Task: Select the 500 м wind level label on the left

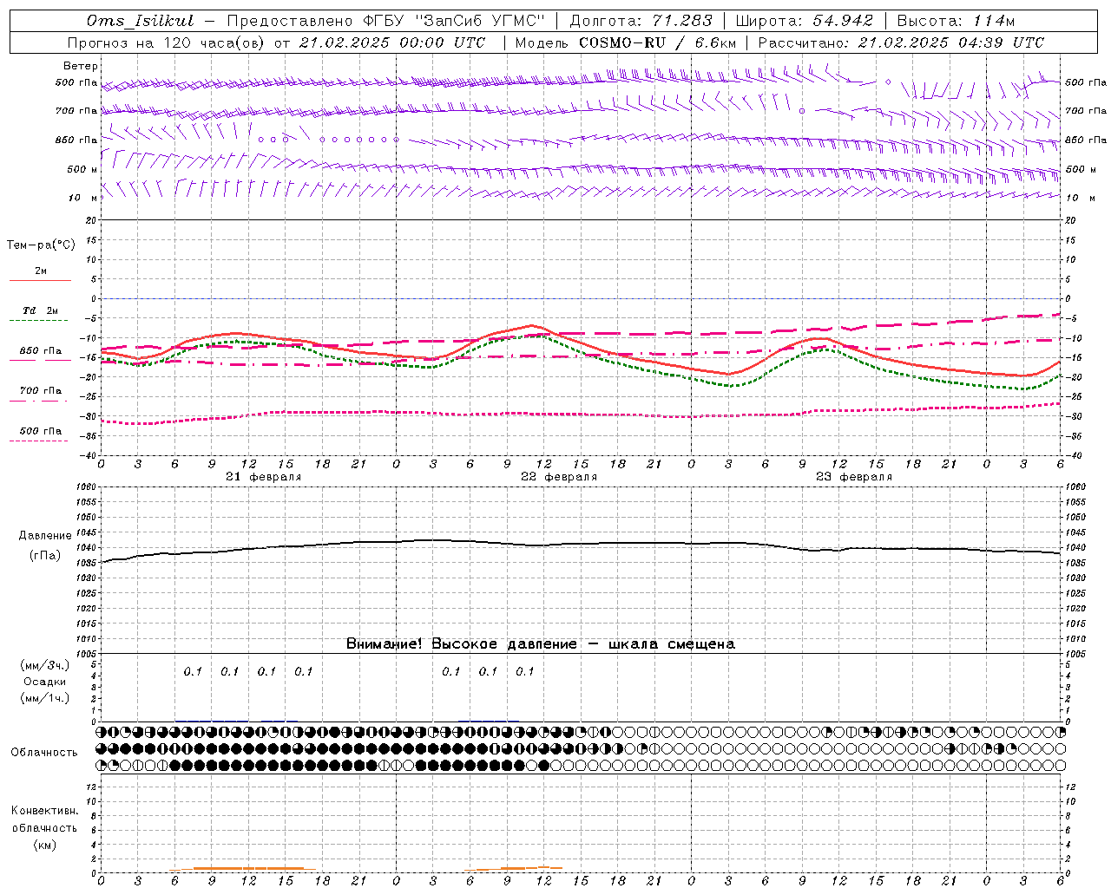Action: (x=82, y=169)
